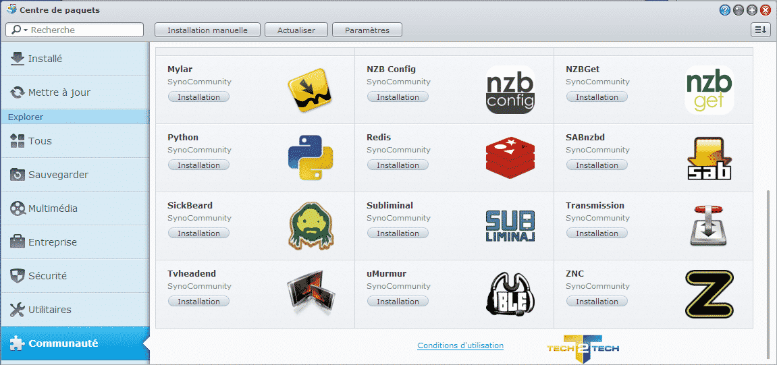Install the Python package
Viewport: 777px width, 365px height.
[198, 165]
